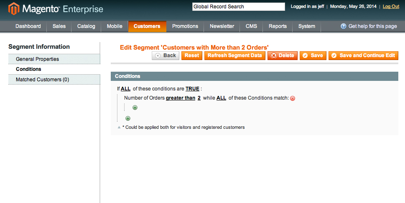405x203 pixels.
Task: Click the Log Out link
Action: (391, 7)
